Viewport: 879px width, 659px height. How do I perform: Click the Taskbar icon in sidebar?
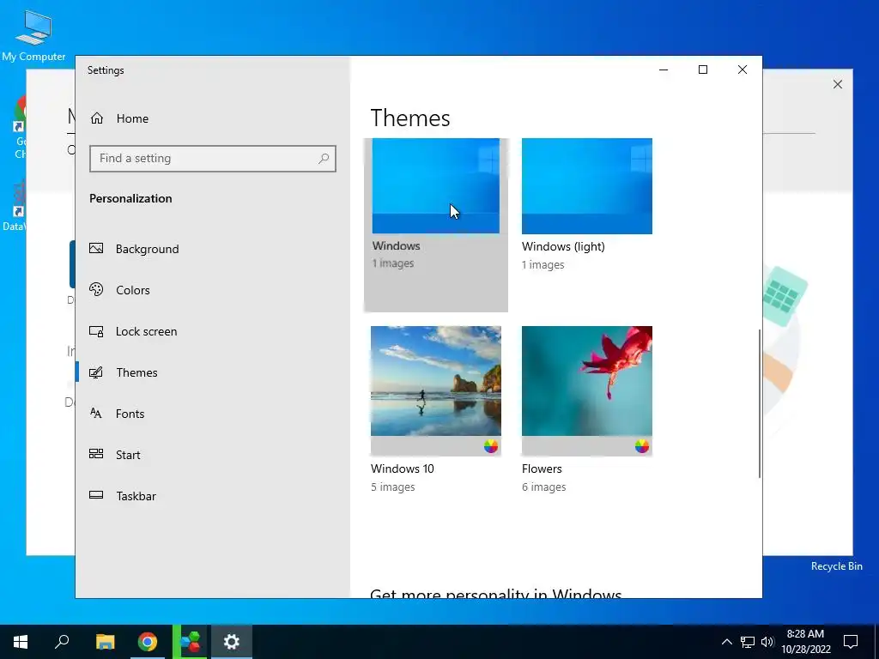pyautogui.click(x=96, y=495)
